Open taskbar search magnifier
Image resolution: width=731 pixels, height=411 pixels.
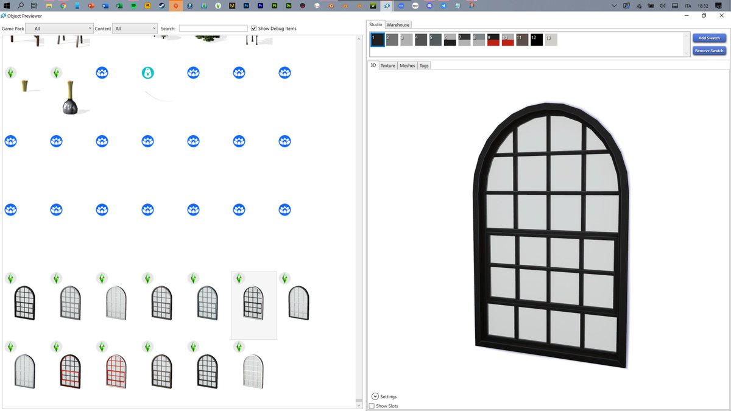coord(21,5)
